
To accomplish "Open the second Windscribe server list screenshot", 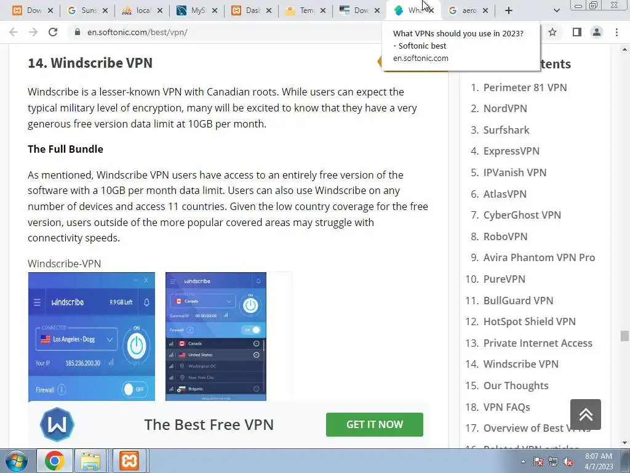I will pyautogui.click(x=216, y=337).
